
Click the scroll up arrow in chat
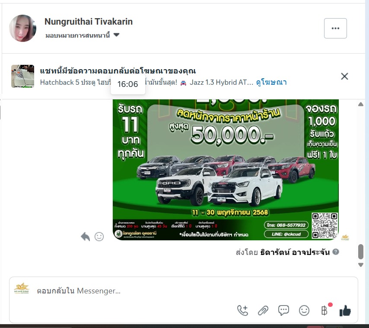[360, 104]
